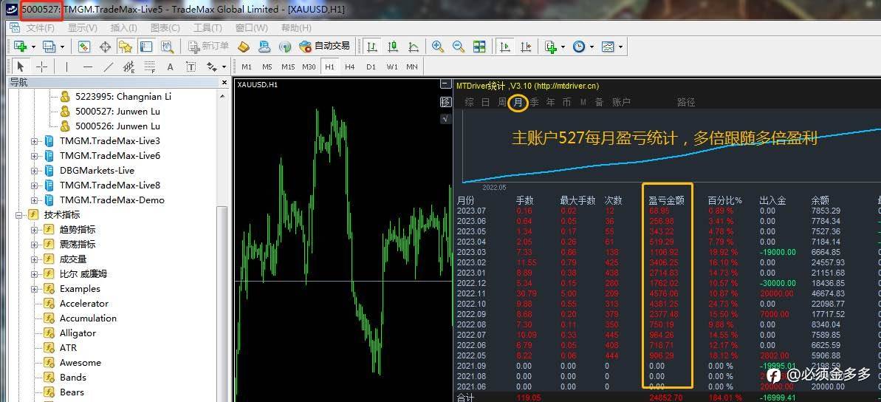
Task: Switch to M1 timeframe
Action: [x=247, y=67]
